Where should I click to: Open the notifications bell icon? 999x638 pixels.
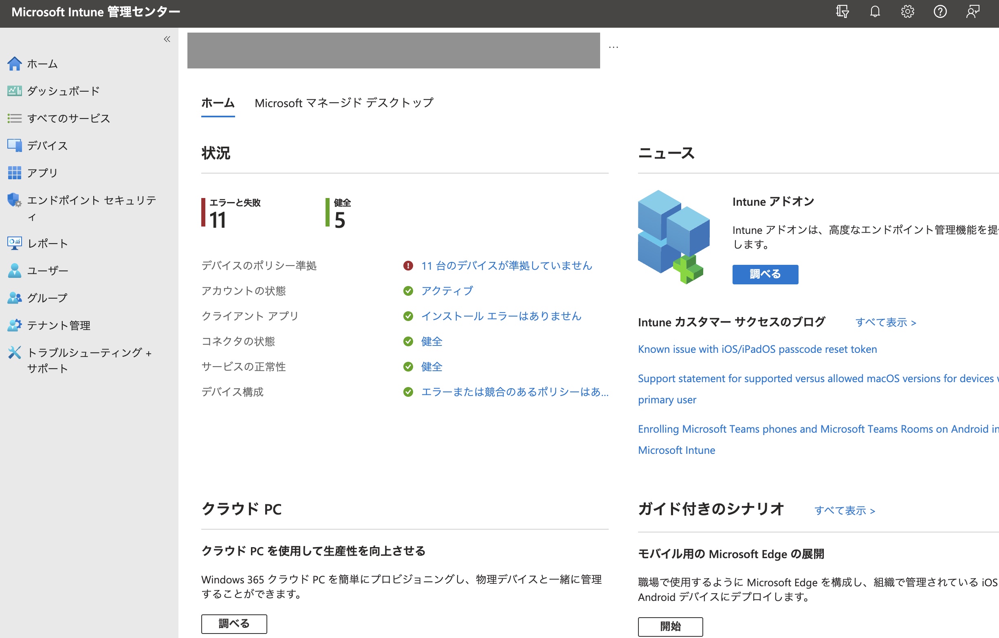(x=875, y=12)
